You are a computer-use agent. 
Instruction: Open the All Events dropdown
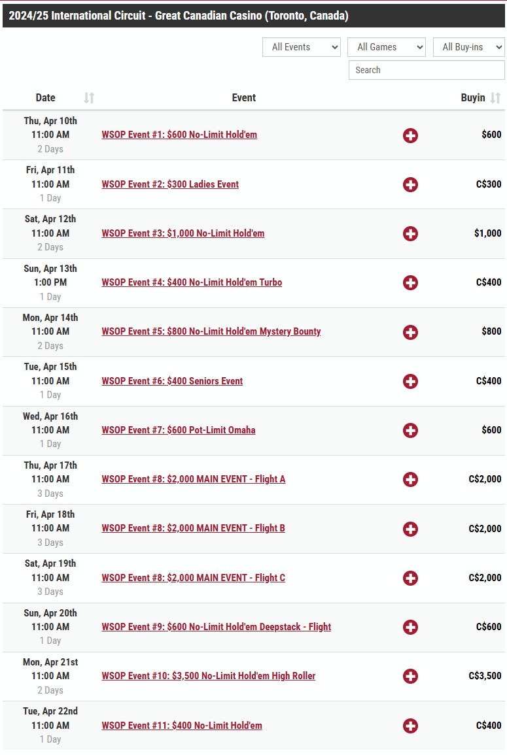[302, 47]
